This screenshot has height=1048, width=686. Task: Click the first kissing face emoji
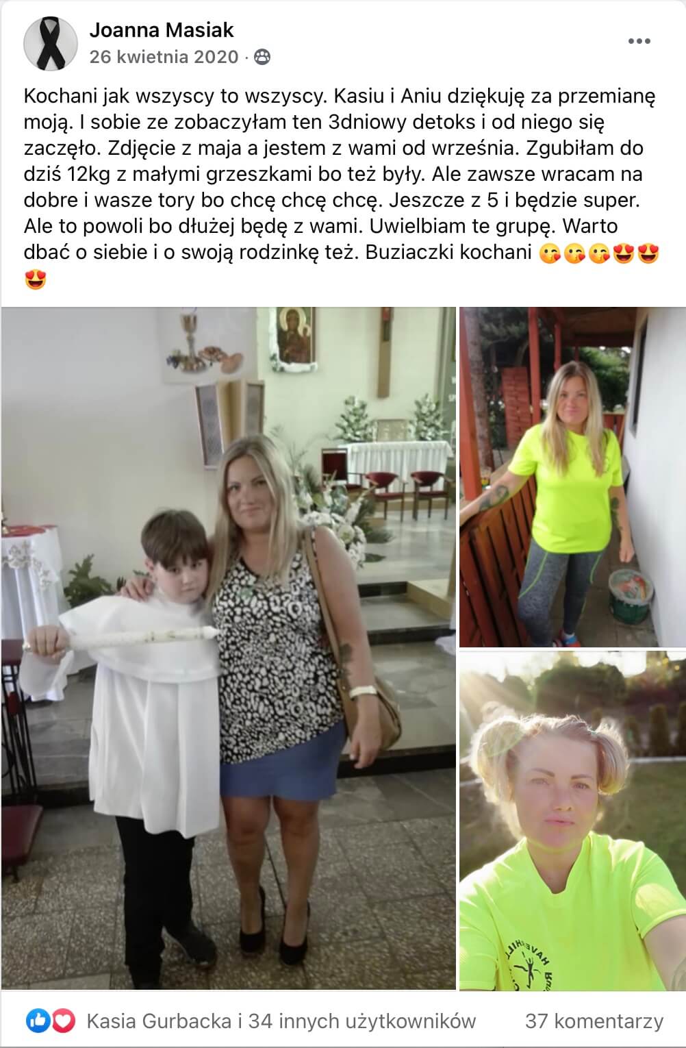(550, 253)
